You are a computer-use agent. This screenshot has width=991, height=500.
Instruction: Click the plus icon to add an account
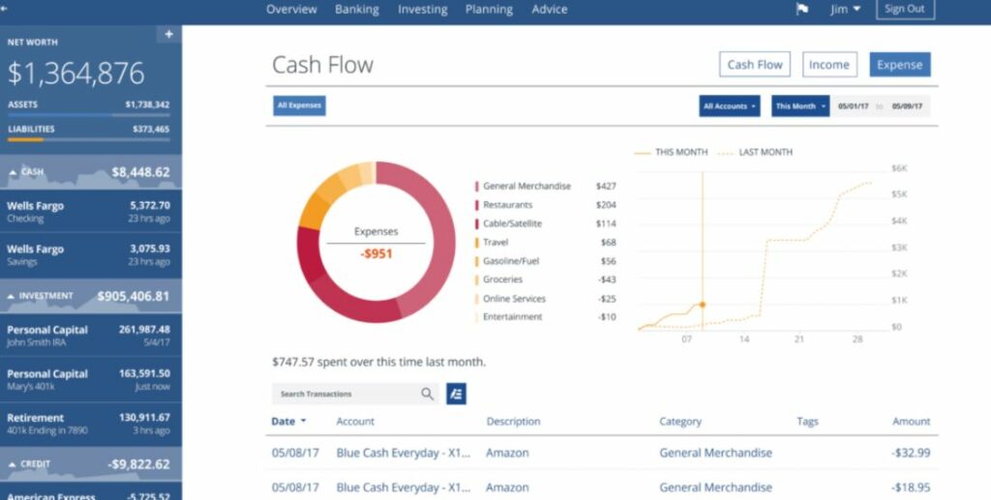[168, 34]
